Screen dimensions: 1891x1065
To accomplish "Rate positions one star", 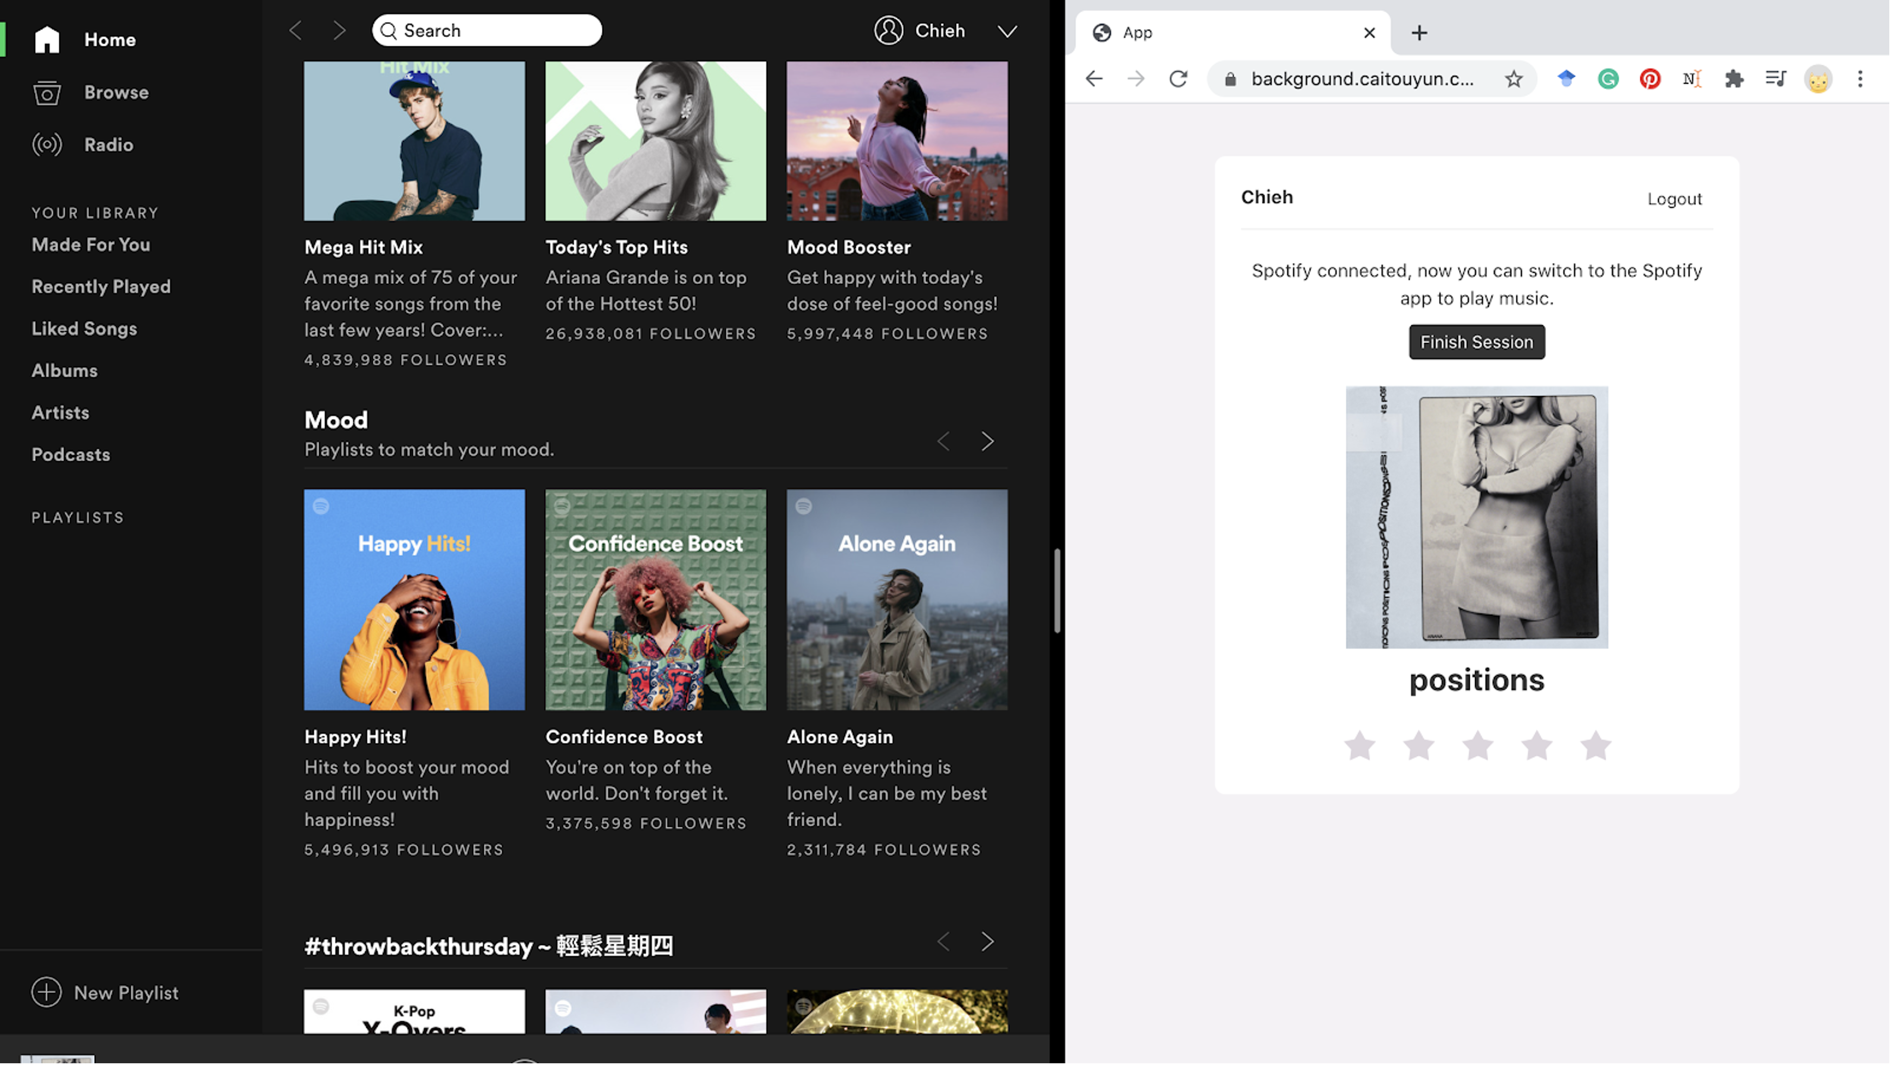I will [x=1360, y=746].
